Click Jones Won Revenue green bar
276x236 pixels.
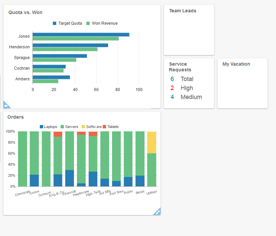point(76,39)
